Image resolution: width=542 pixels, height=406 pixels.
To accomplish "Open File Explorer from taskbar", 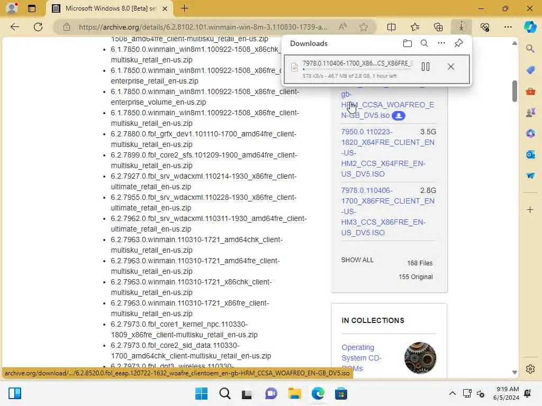I will coord(294,393).
